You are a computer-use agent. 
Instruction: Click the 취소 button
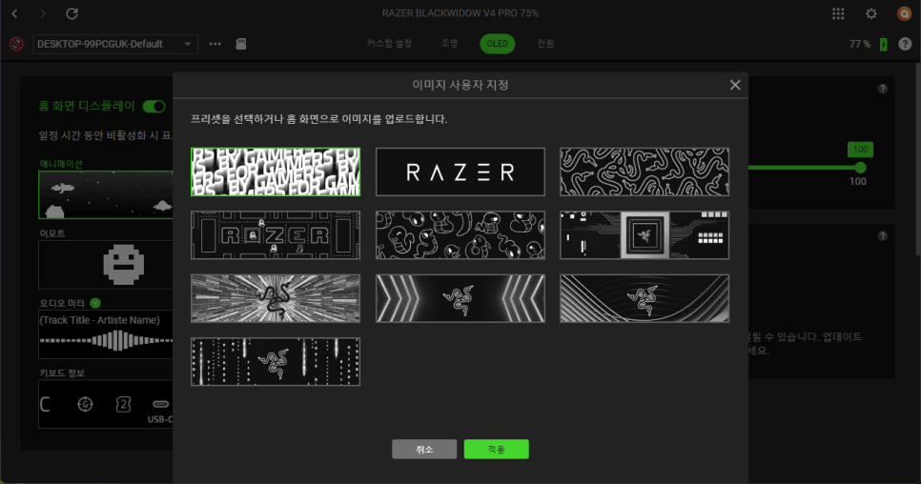point(424,450)
